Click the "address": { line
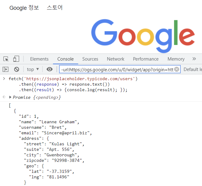Screen dimensions: 202x186 pos(34,139)
